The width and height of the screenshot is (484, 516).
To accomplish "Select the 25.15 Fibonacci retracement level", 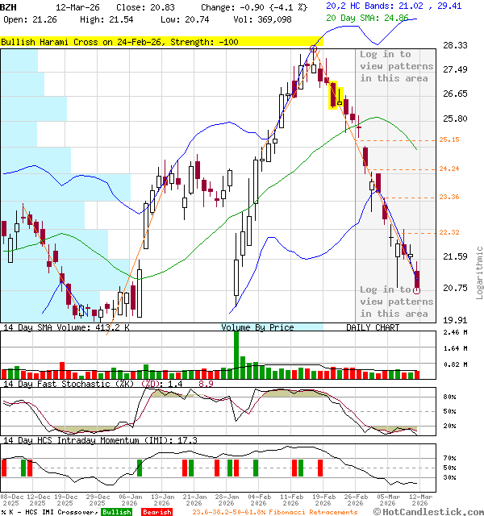I will coord(449,139).
